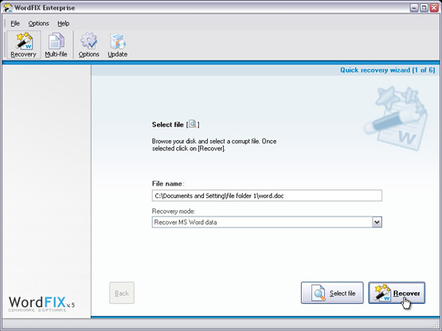The width and height of the screenshot is (442, 331).
Task: Open the File menu
Action: click(15, 23)
